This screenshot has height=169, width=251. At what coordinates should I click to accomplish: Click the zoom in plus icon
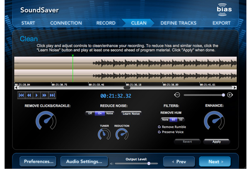coord(230,95)
